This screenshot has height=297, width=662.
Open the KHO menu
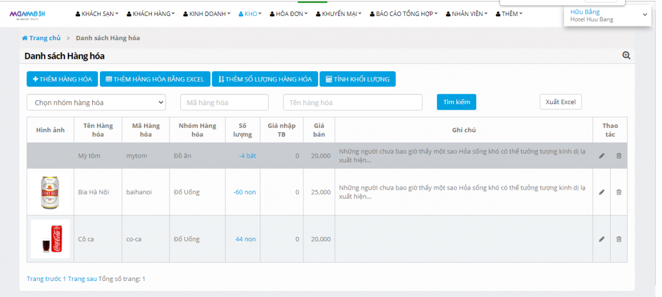pos(250,14)
